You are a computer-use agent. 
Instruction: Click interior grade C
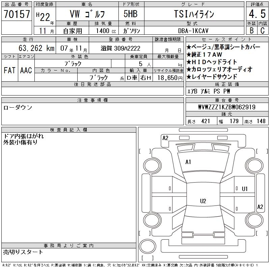coord(263,30)
